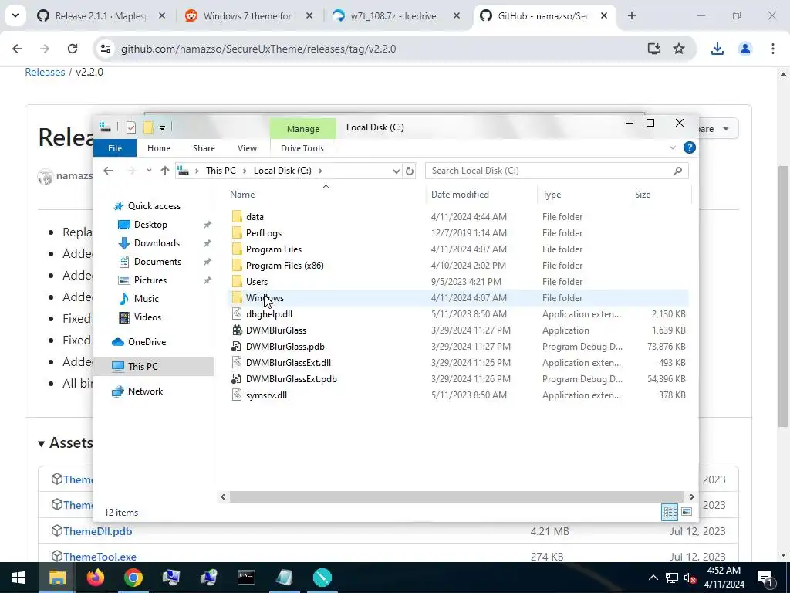This screenshot has width=790, height=593.
Task: Select Quick access in navigation pane
Action: [x=154, y=205]
